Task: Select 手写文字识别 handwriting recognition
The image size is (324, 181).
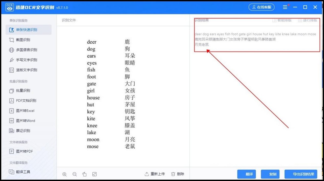Action: click(25, 60)
